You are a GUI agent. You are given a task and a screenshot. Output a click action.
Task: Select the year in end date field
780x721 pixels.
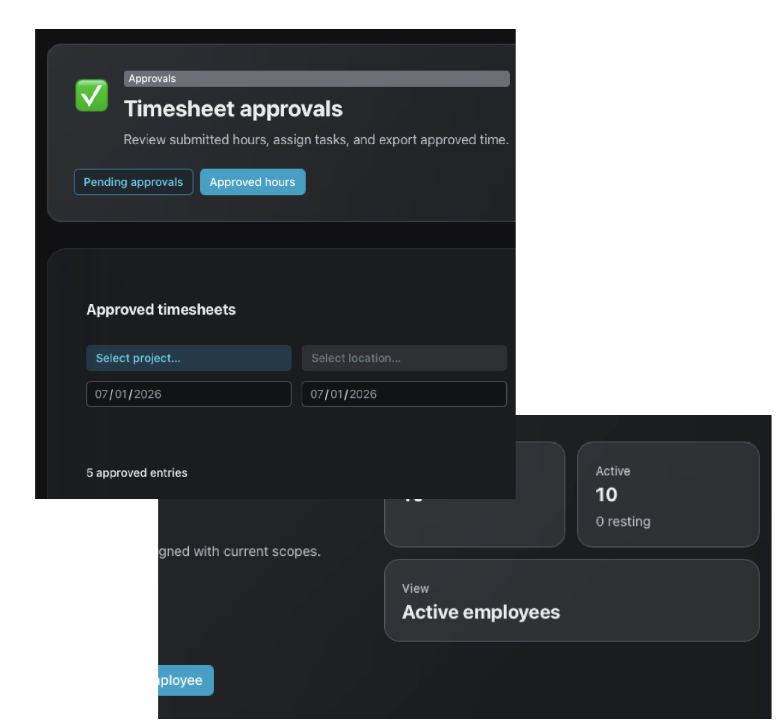point(363,394)
